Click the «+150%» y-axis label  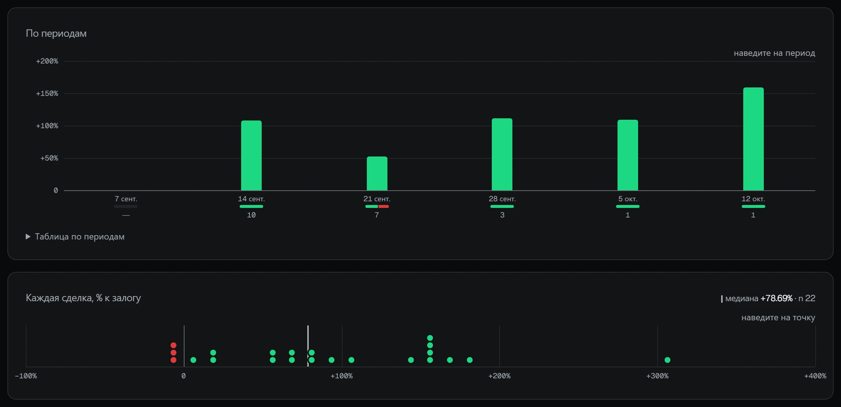(x=47, y=94)
